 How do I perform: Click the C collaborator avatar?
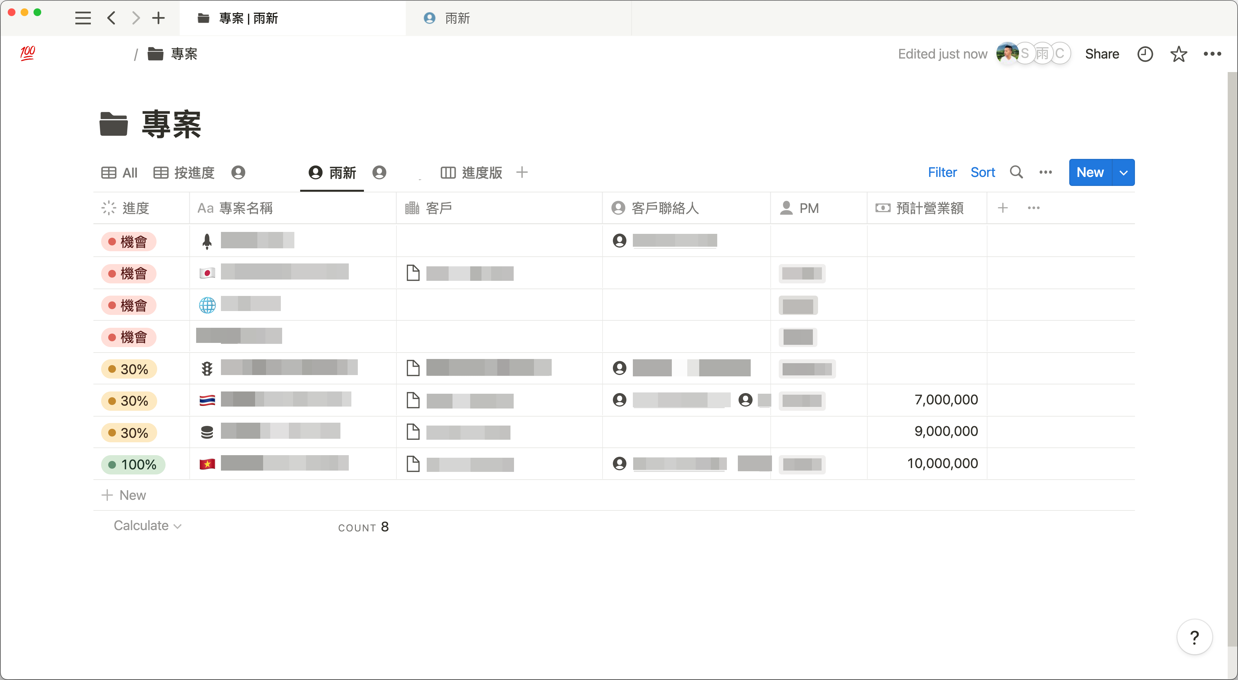click(1060, 53)
